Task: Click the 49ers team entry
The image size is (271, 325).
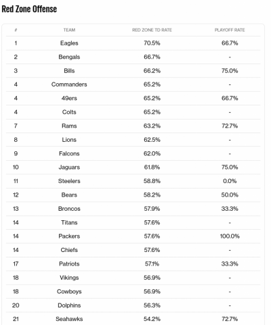Action: click(x=69, y=98)
